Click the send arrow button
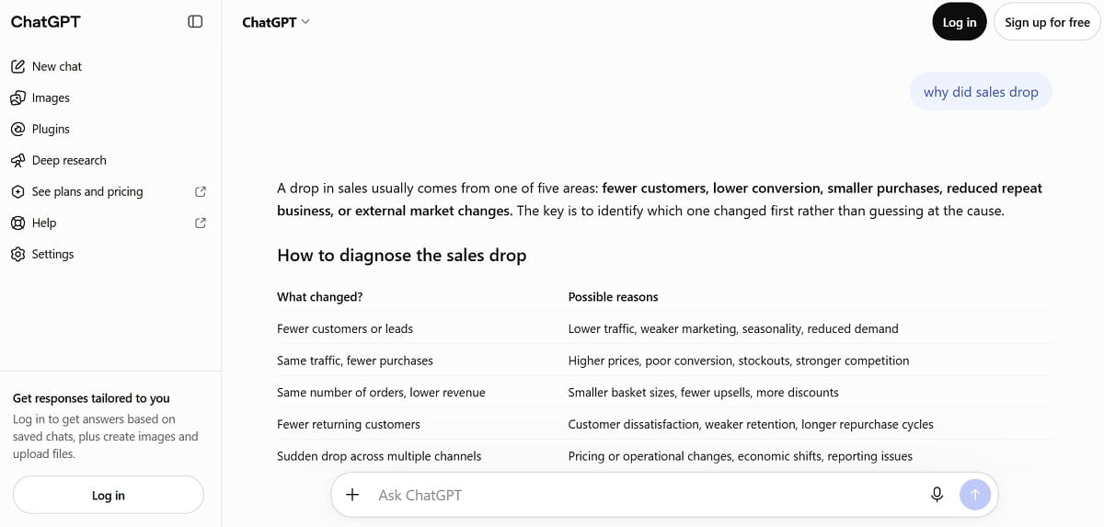The image size is (1104, 527). point(975,495)
